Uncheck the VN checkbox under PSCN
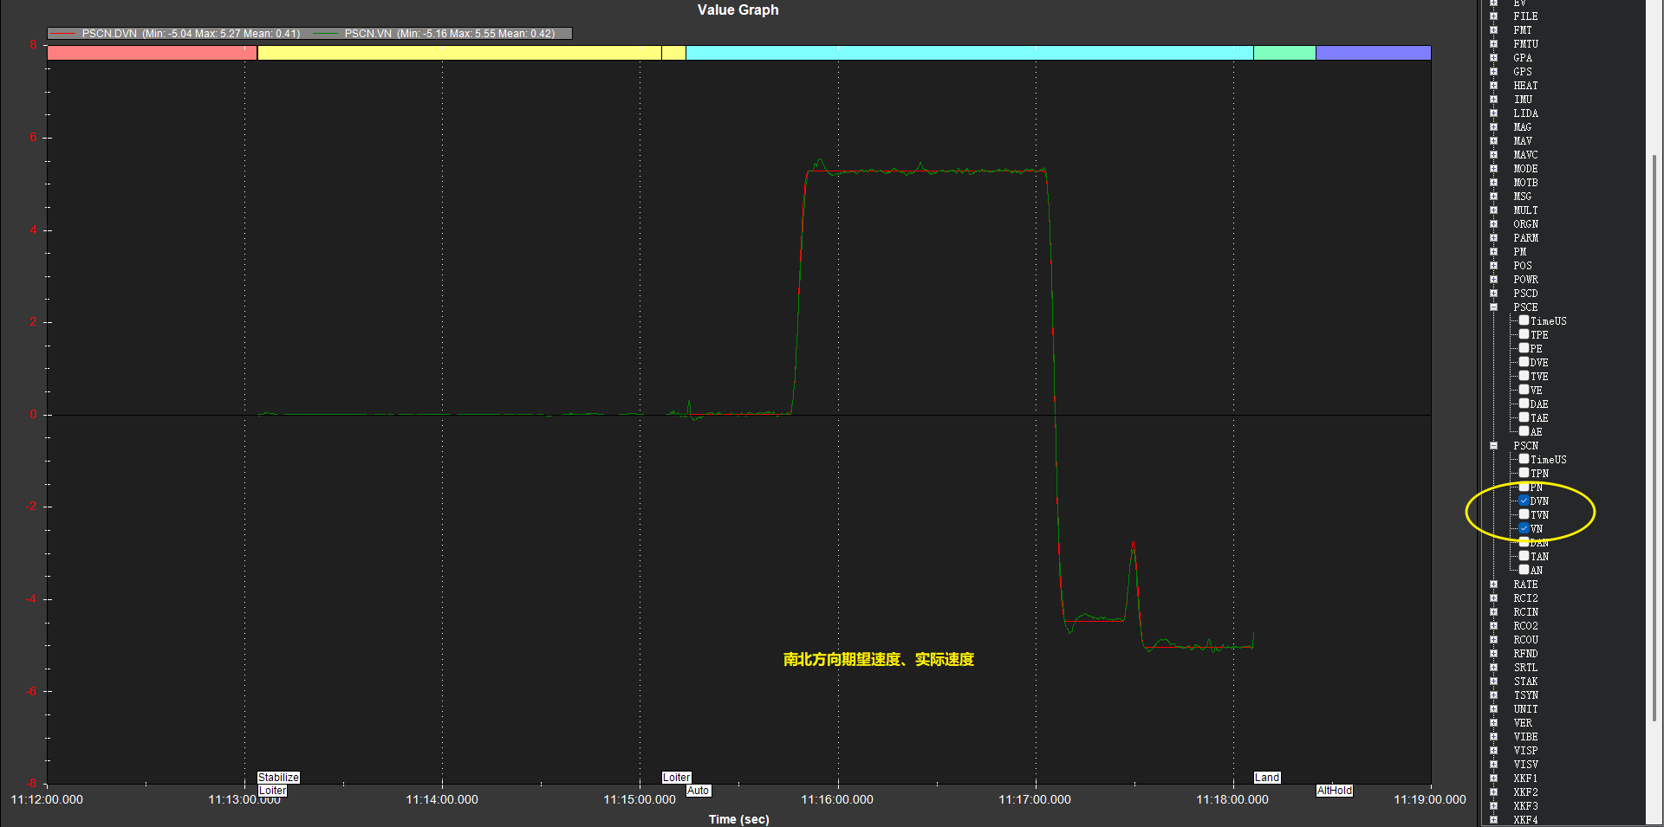 pos(1524,528)
